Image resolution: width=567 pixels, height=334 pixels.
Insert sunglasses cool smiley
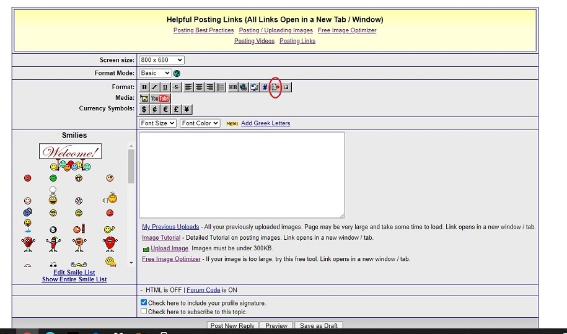(53, 213)
